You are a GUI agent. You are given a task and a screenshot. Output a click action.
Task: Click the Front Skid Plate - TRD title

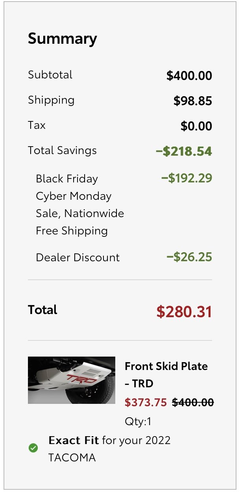166,375
